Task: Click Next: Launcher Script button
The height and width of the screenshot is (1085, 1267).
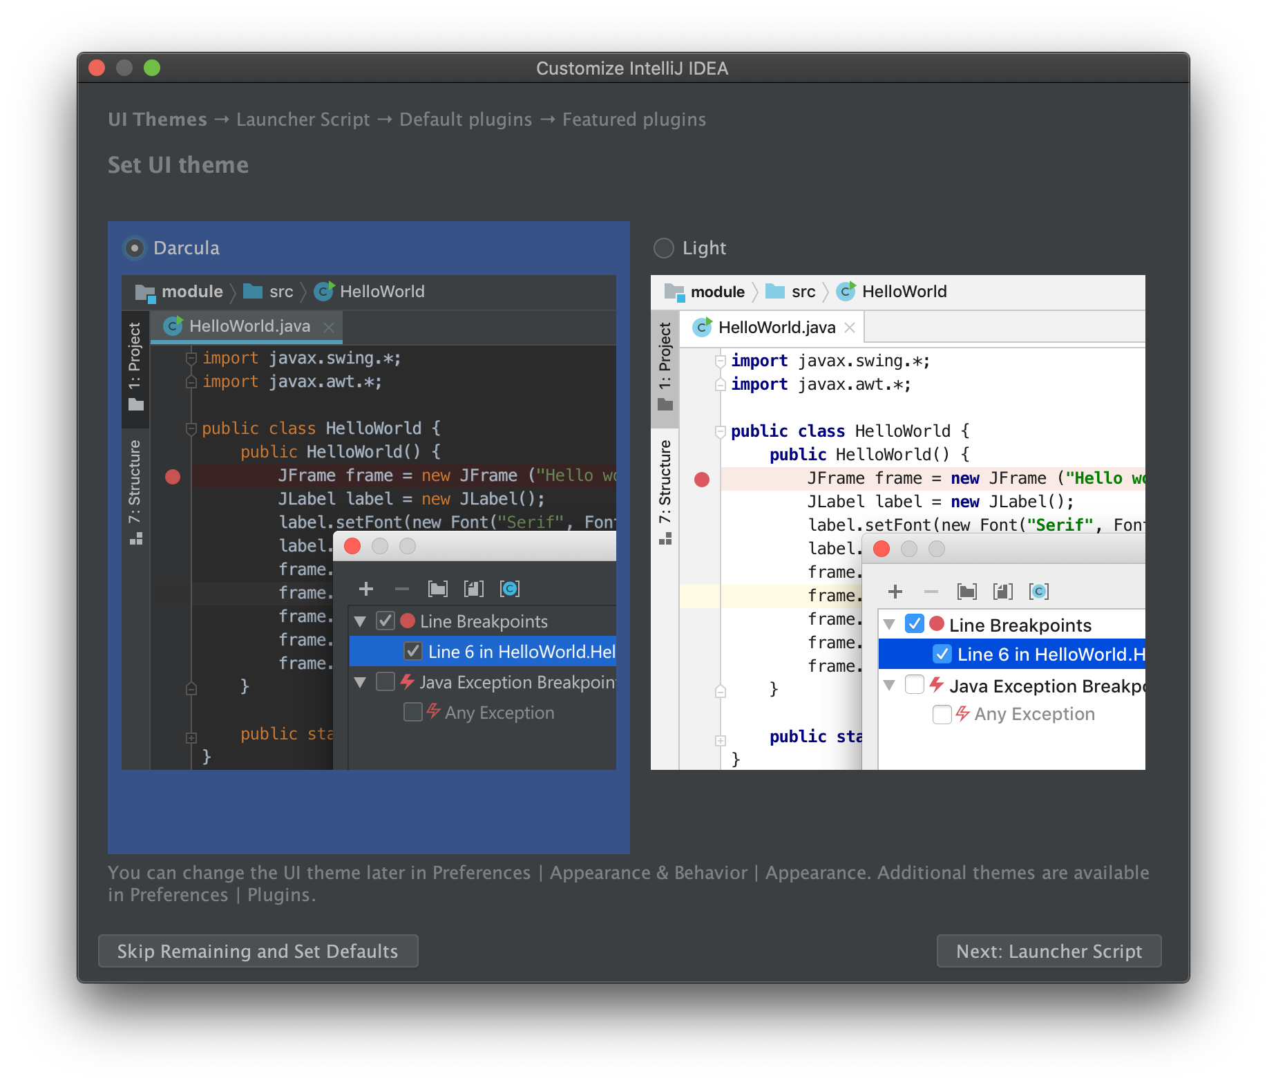Action: tap(1049, 952)
